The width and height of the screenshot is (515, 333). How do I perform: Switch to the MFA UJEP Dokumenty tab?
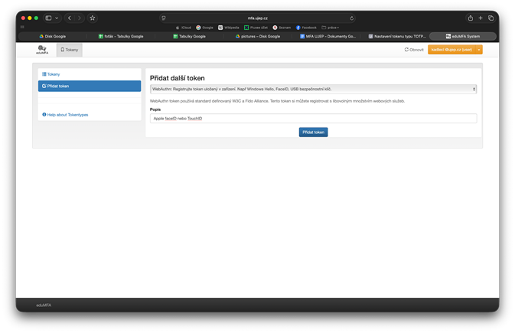328,36
